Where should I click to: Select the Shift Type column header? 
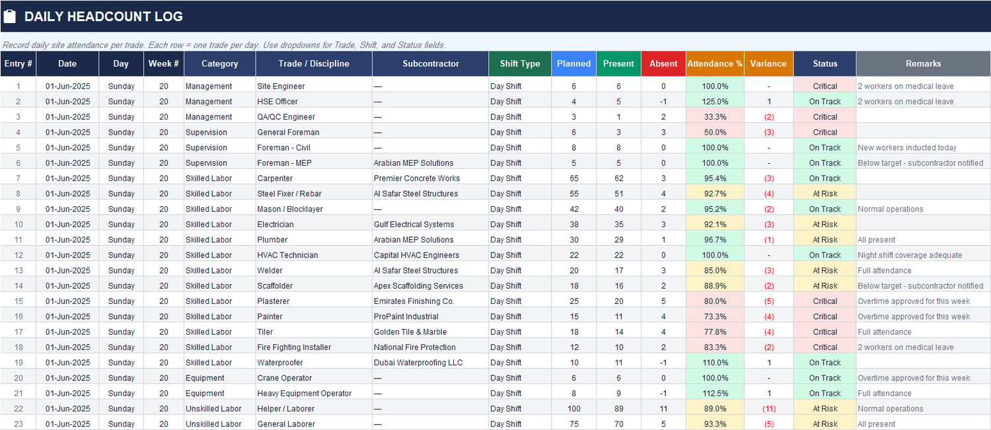point(520,64)
